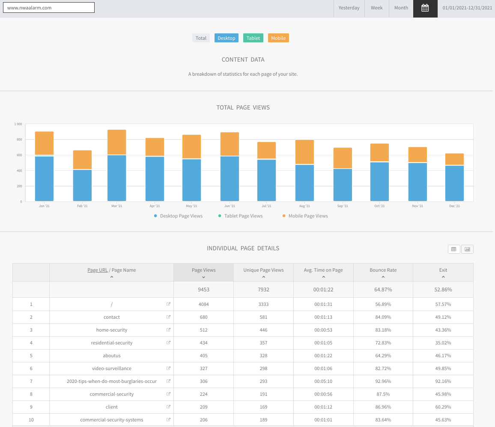Sort by Avg. Time on Page
The image size is (495, 427).
pyautogui.click(x=323, y=270)
